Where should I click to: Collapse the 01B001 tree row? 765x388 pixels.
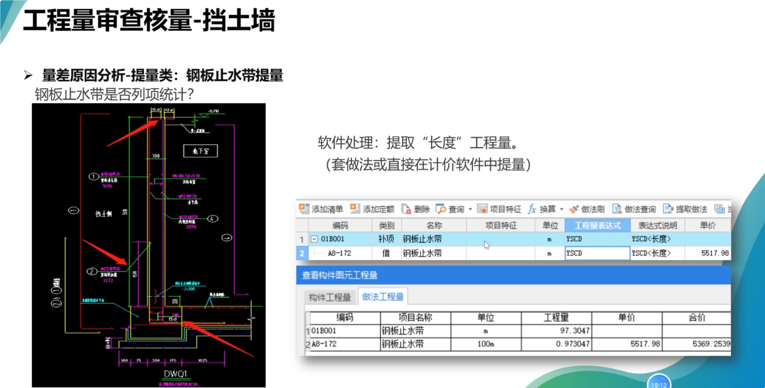pos(314,239)
